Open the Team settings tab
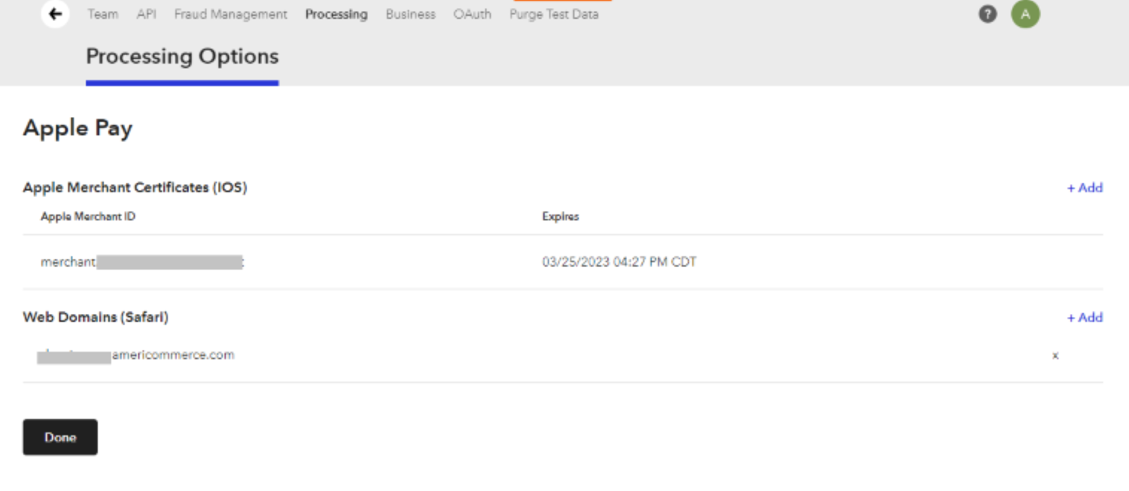The image size is (1129, 491). pos(103,14)
